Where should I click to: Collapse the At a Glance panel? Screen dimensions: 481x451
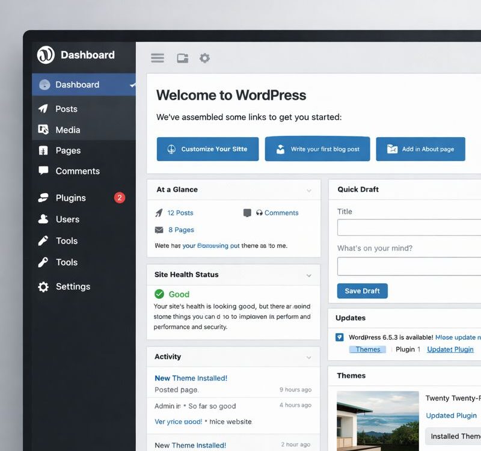pyautogui.click(x=309, y=190)
